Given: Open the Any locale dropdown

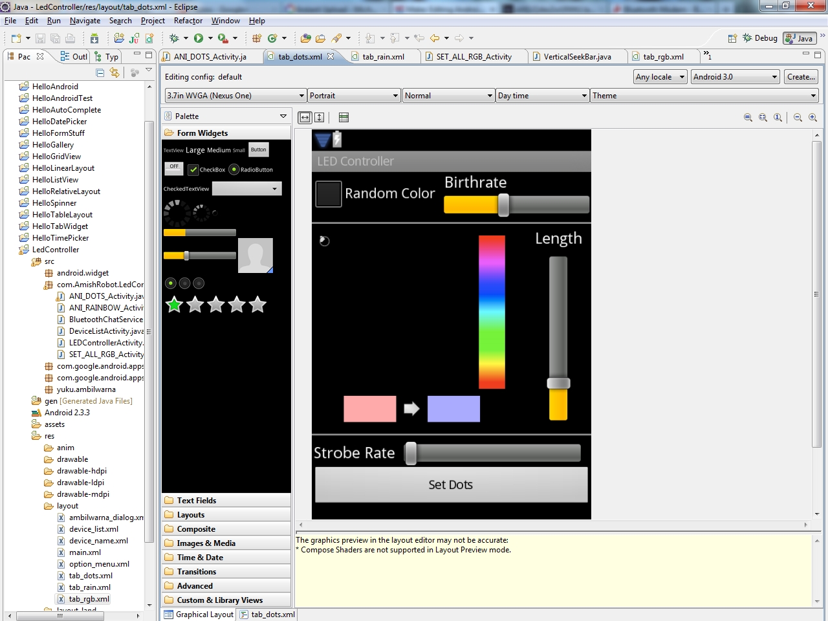Looking at the screenshot, I should pos(660,77).
